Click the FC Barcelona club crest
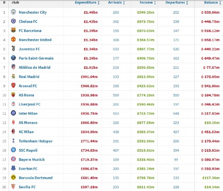 point(13,31)
